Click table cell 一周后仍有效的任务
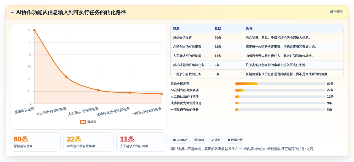Screen dimensions: 354x162 point(187,74)
